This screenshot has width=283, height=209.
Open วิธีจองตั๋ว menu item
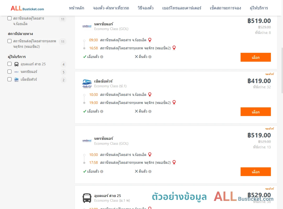point(145,8)
